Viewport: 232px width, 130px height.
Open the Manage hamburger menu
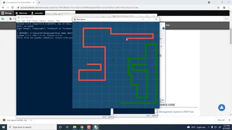[x=7, y=13]
